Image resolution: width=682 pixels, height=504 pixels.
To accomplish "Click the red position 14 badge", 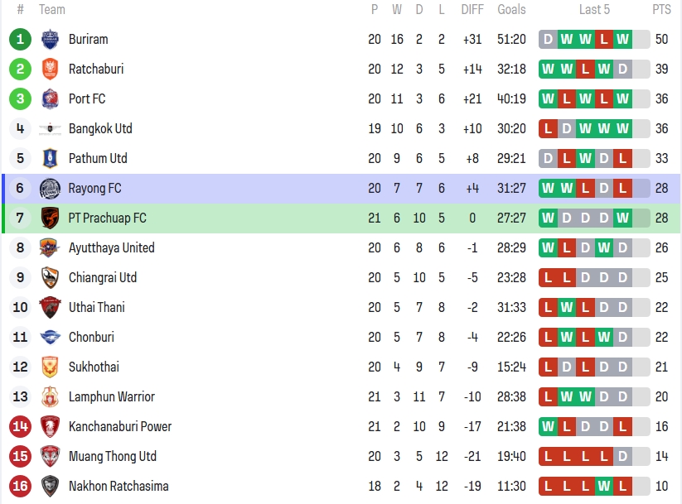I will [21, 426].
